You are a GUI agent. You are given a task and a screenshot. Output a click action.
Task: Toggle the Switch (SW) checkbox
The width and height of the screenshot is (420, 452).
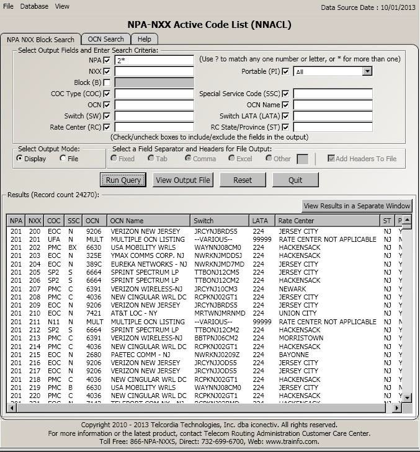(107, 116)
